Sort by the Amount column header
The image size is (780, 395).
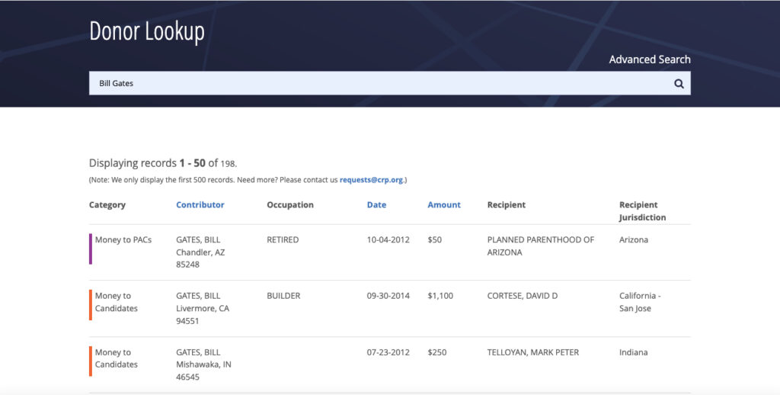click(444, 204)
